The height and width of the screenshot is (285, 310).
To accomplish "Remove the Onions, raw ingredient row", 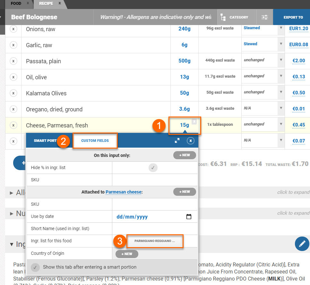I will (13, 29).
